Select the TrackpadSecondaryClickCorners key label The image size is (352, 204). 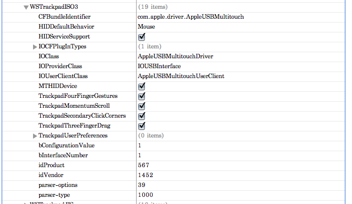point(82,115)
